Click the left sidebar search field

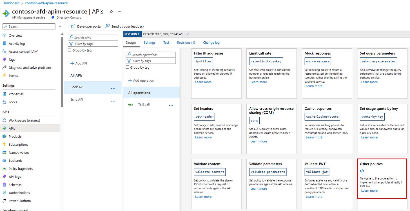point(29,26)
